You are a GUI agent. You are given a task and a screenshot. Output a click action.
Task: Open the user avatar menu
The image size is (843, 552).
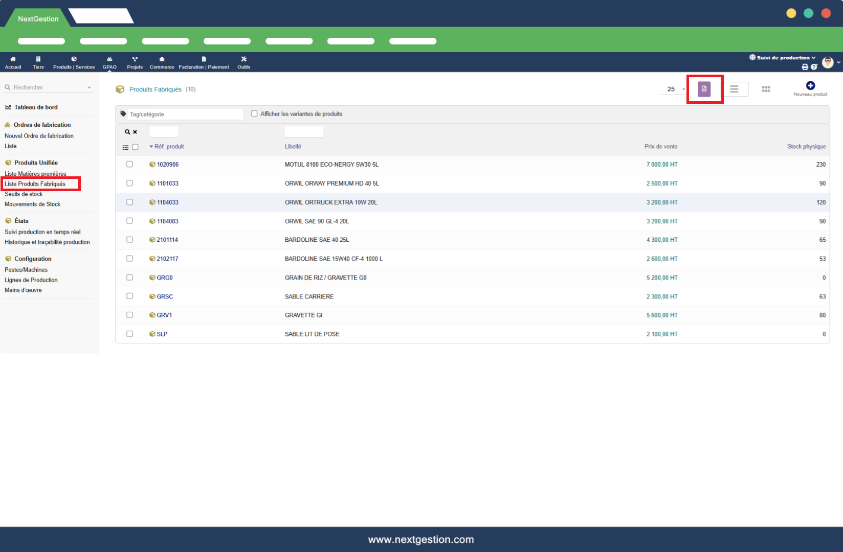(x=828, y=62)
